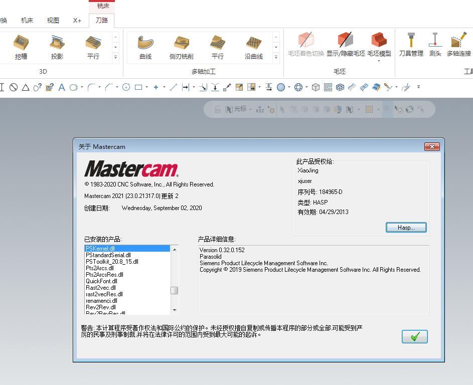Select the 曲线 multiaxis curve toolpath
The image size is (473, 385).
coord(145,47)
